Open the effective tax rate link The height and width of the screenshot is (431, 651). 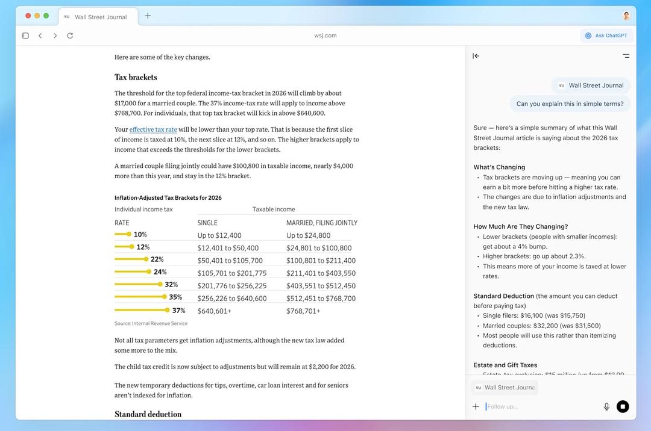153,129
